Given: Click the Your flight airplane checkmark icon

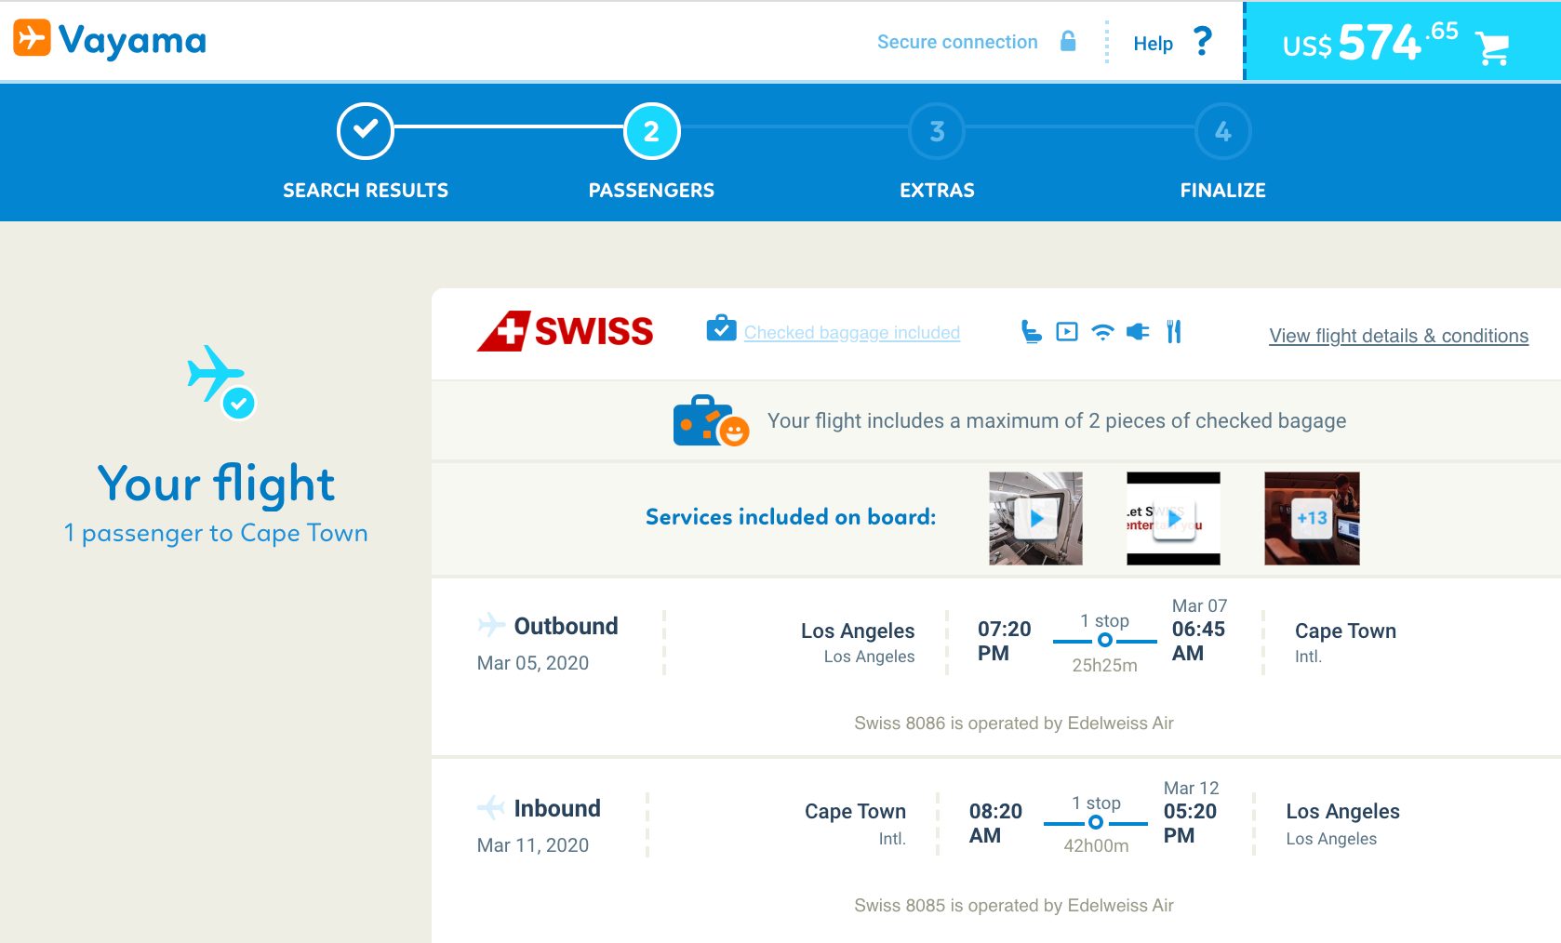Looking at the screenshot, I should click(221, 382).
